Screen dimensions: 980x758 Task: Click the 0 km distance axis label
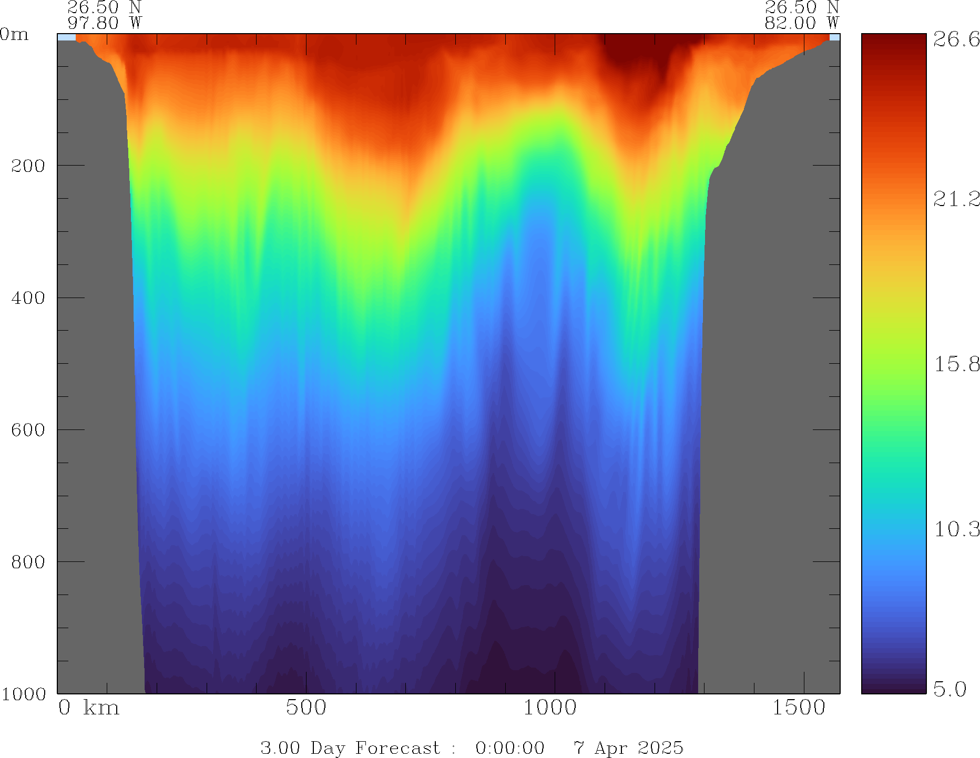pos(88,708)
